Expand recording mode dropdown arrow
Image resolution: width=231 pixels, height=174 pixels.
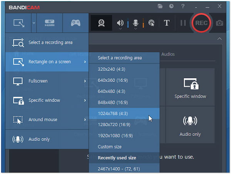pos(33,23)
